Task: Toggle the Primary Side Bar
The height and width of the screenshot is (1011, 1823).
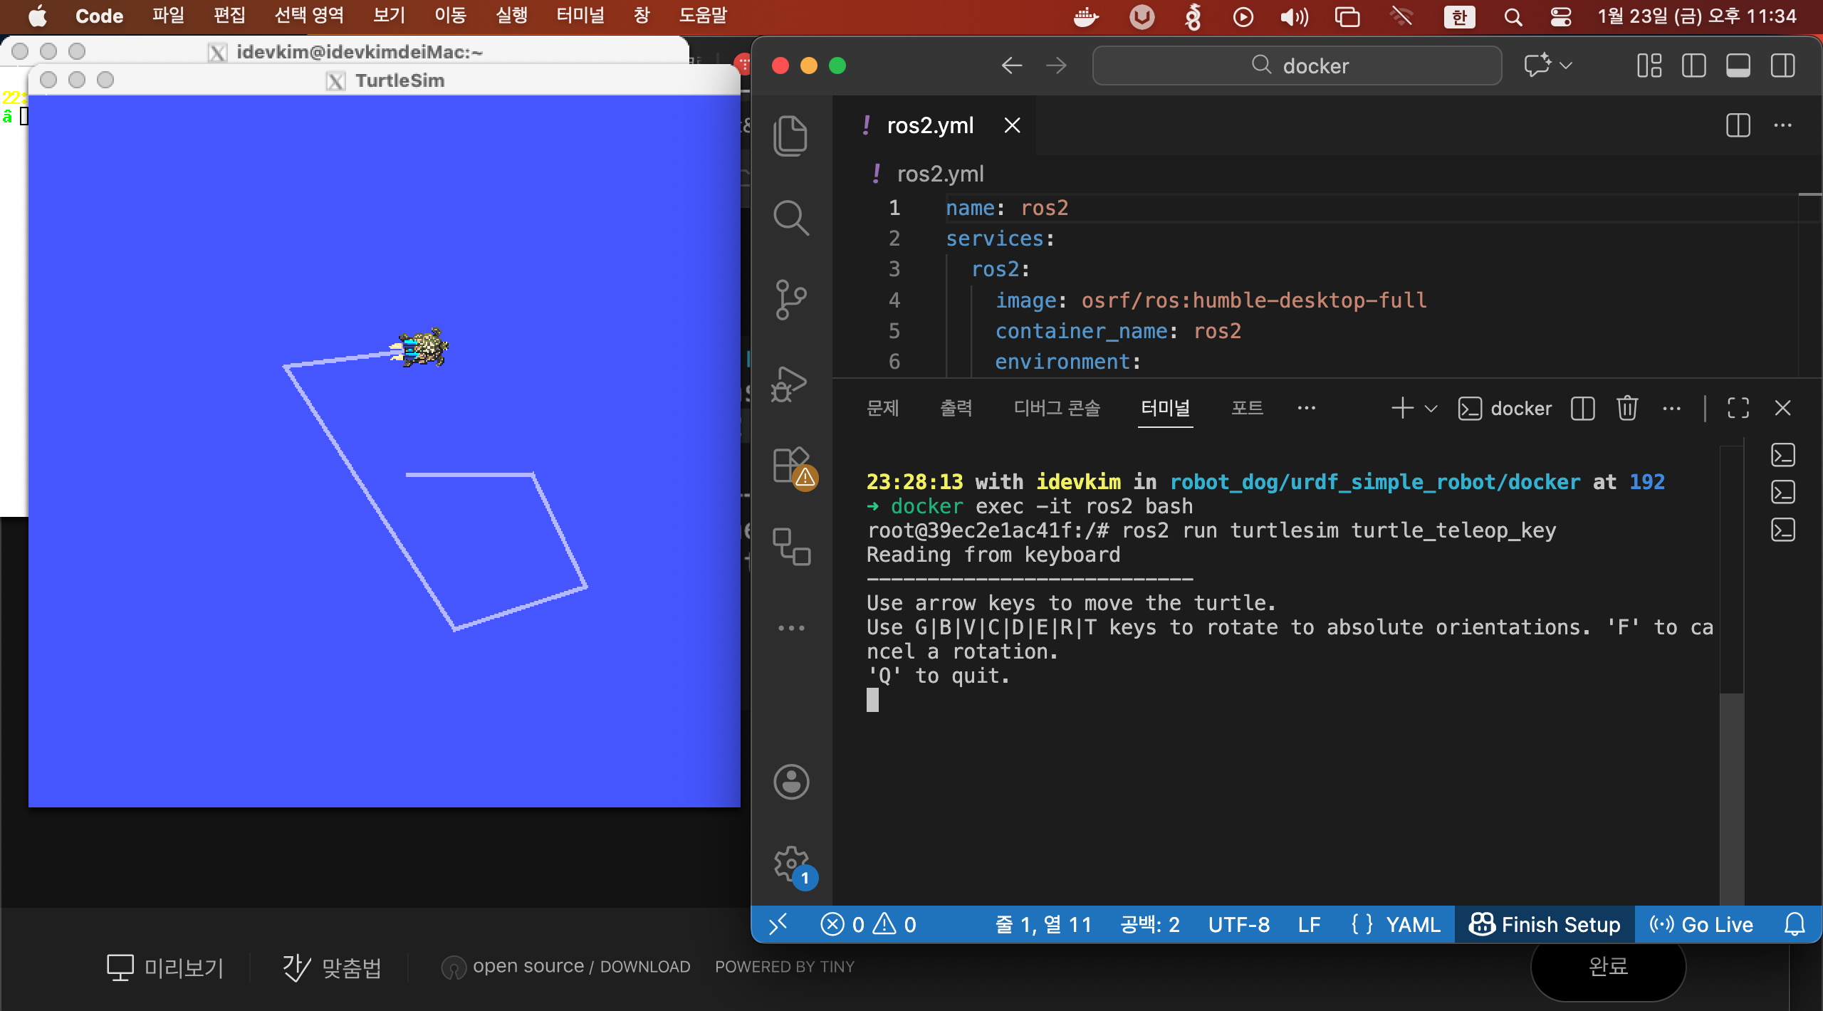Action: (1693, 66)
